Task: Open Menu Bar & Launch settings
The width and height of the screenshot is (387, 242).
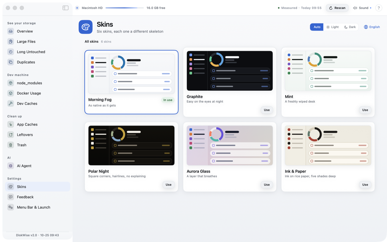Action: (37, 207)
